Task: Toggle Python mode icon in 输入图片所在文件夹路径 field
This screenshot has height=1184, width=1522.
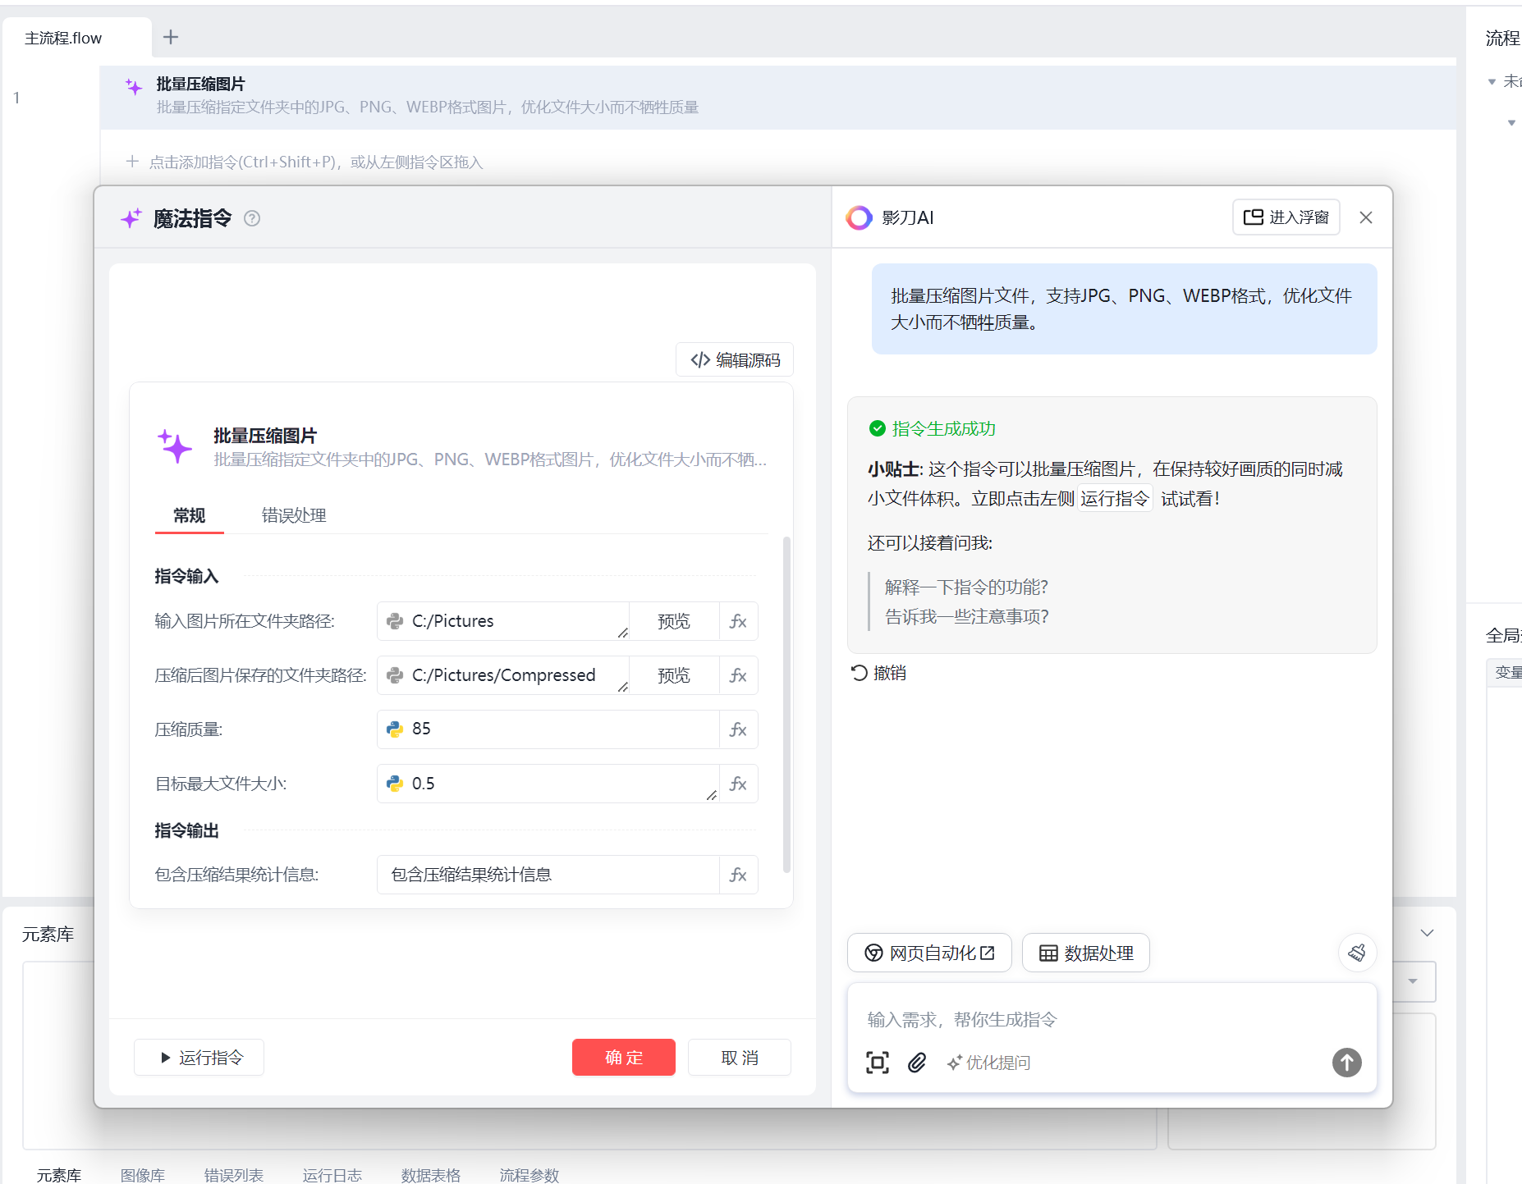Action: [x=395, y=621]
